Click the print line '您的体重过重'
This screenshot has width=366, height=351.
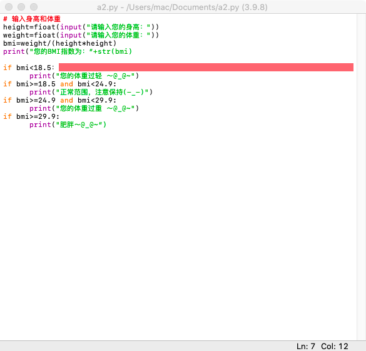coord(84,108)
